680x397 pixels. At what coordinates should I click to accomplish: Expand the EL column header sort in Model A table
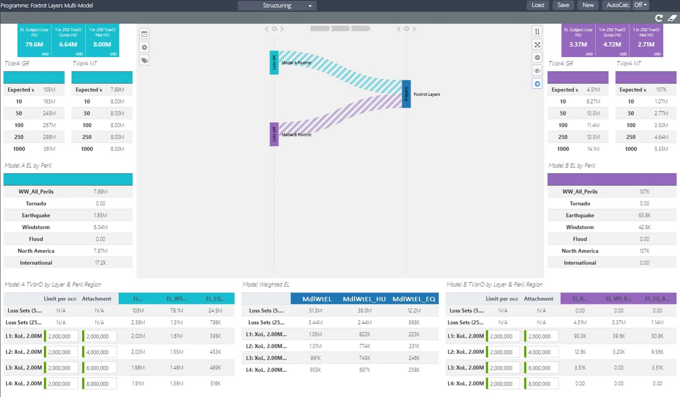tap(137, 298)
